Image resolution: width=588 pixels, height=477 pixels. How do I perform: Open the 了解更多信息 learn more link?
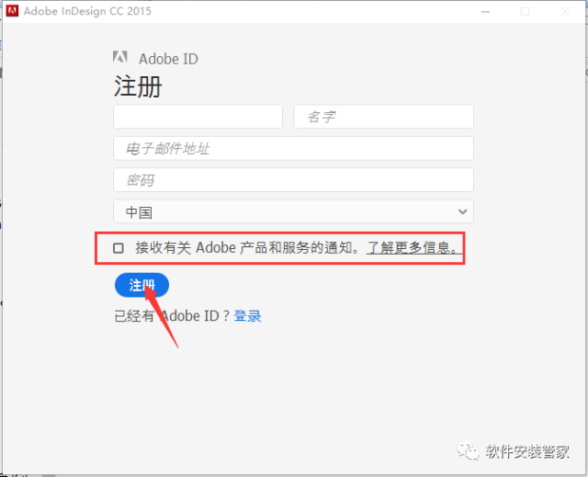coord(412,248)
